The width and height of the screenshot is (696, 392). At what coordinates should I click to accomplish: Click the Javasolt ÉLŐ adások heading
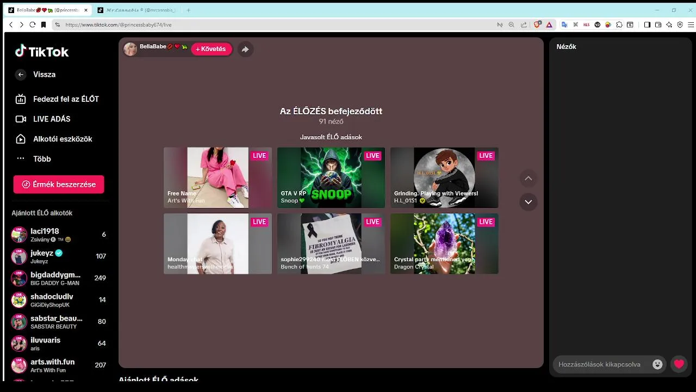pos(331,137)
